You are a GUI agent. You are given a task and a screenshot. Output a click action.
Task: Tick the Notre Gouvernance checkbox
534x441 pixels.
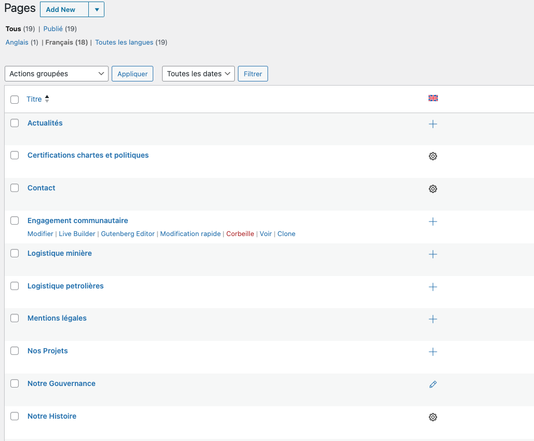(x=15, y=383)
